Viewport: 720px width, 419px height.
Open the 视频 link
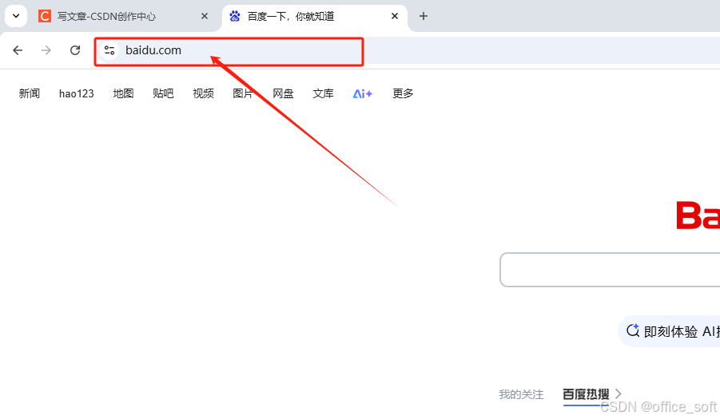tap(204, 93)
